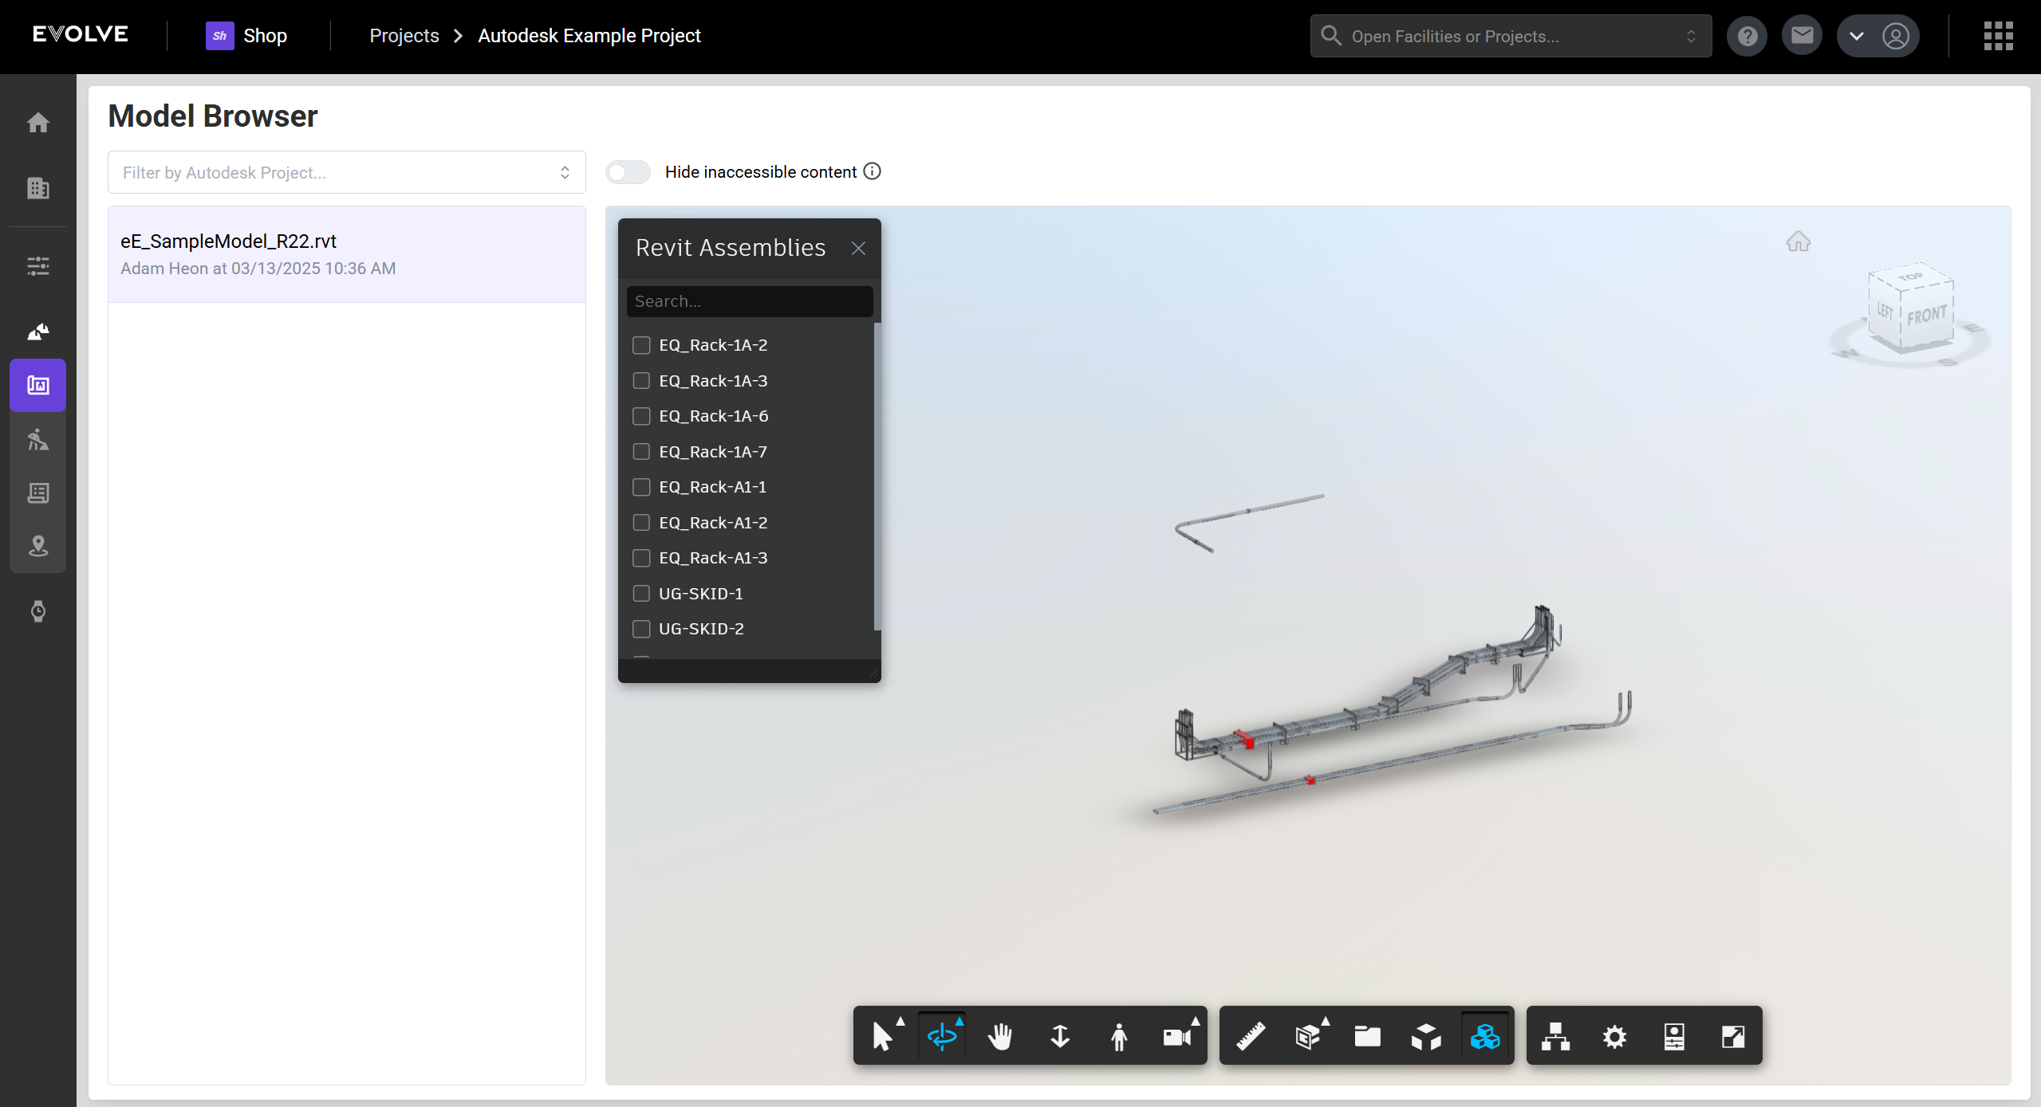2041x1107 pixels.
Task: Expand the Open Facilities or Projects selector
Action: point(1511,37)
